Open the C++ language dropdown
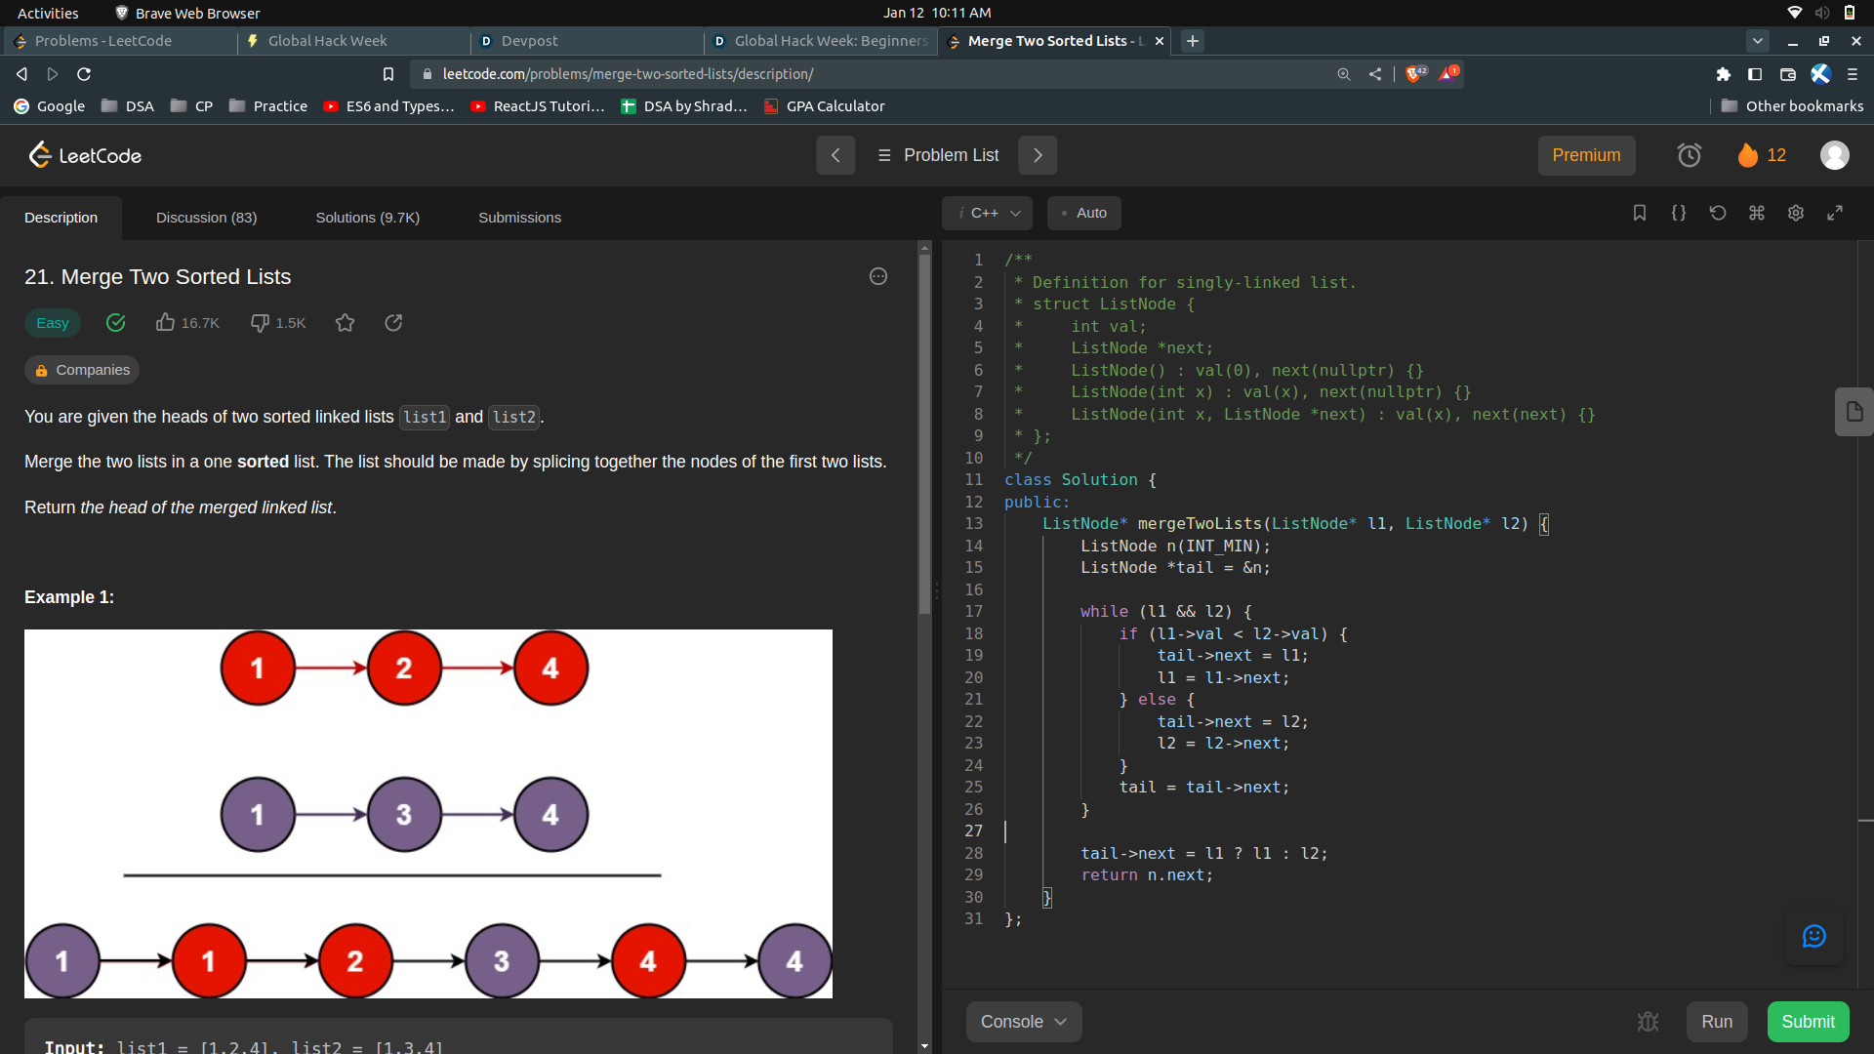1874x1054 pixels. (x=988, y=213)
